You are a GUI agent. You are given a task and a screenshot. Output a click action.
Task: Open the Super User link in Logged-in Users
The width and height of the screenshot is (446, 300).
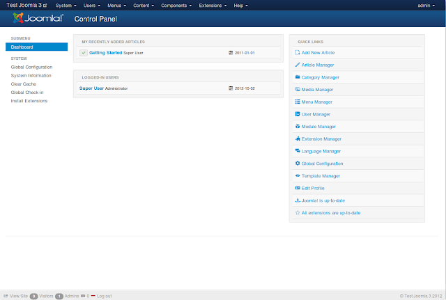(91, 88)
